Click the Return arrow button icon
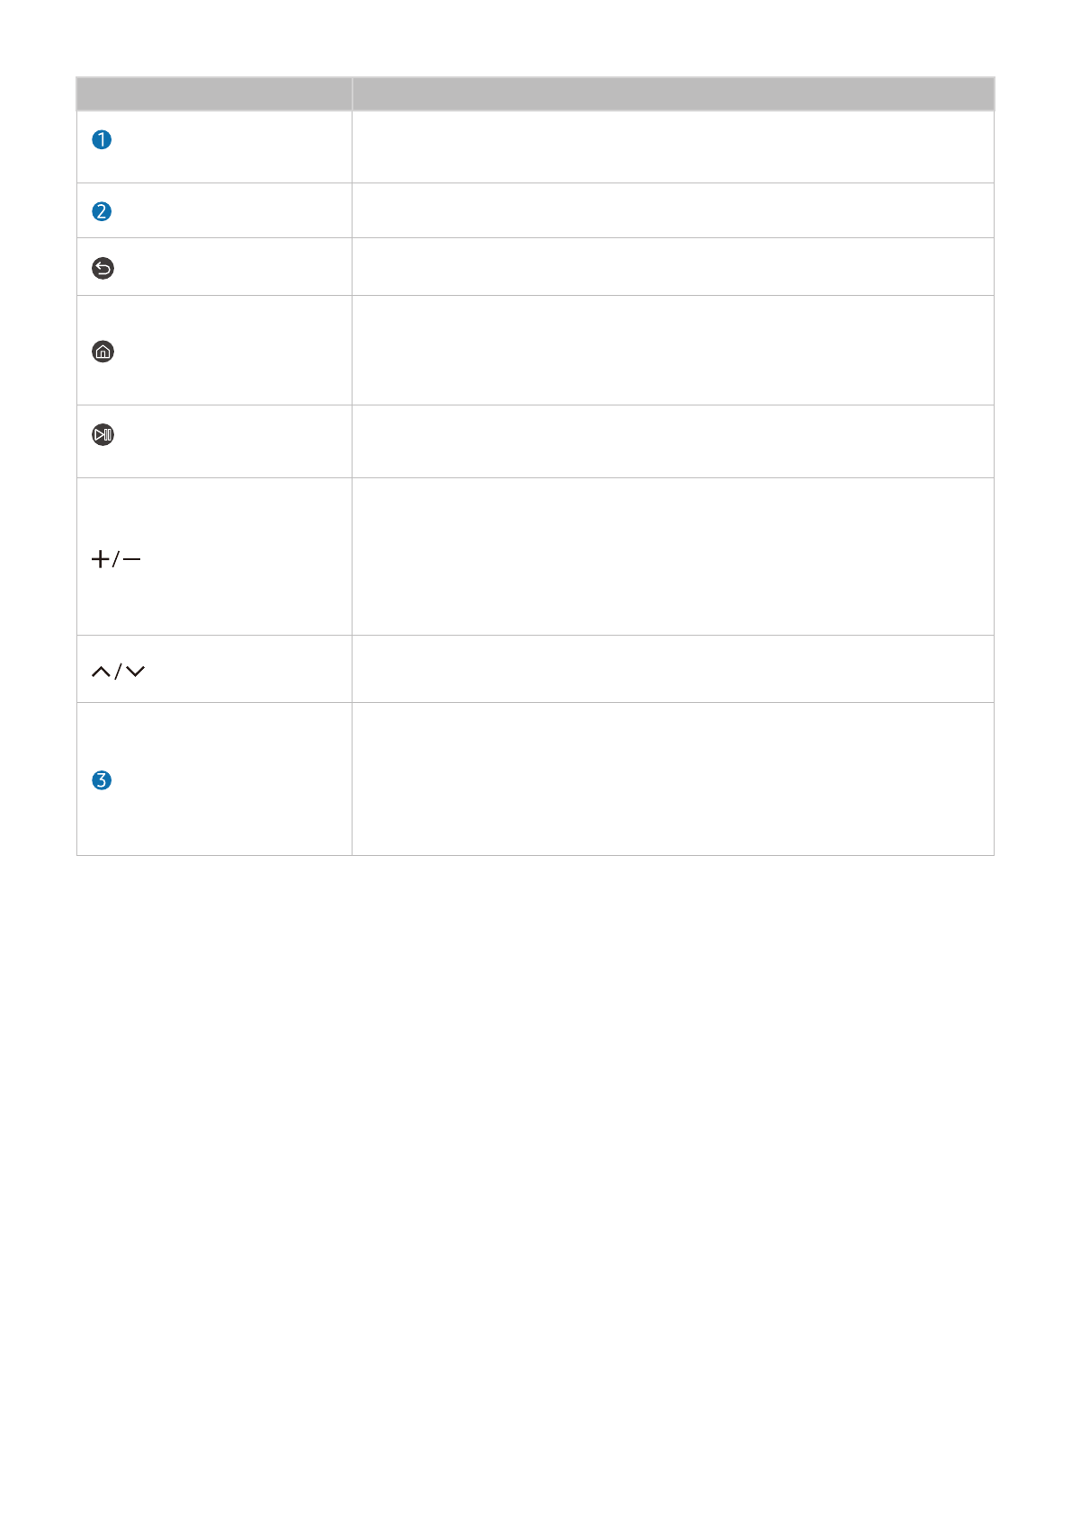Screen dimensions: 1071x1514 point(103,268)
